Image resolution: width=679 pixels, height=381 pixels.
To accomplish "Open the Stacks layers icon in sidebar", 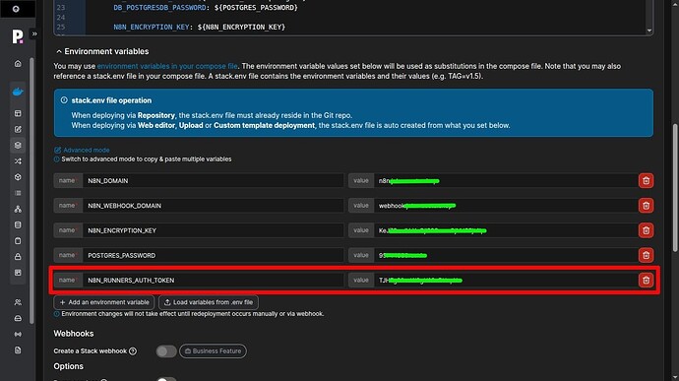I will 18,145.
